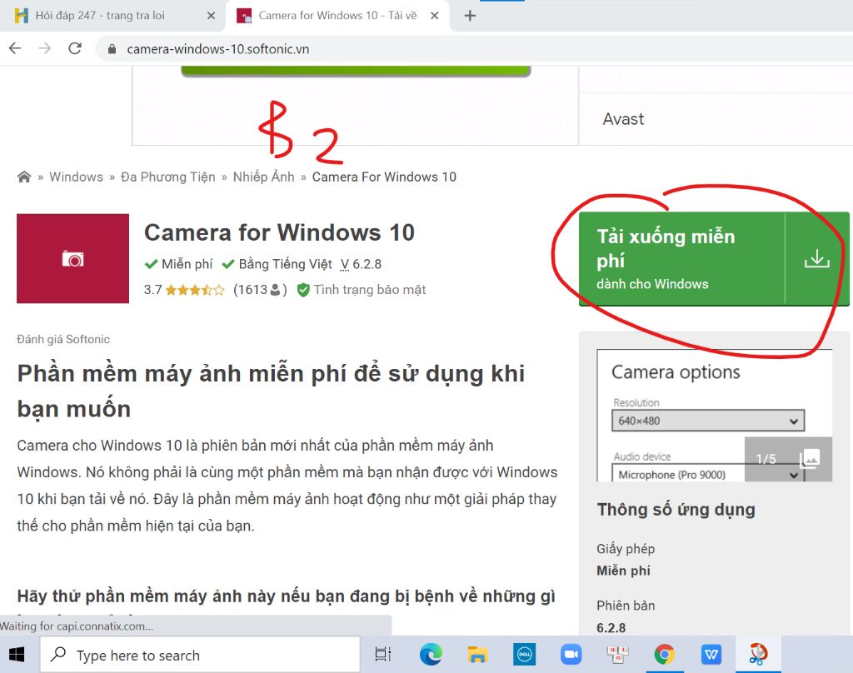Open the Nhiếp Ảnh breadcrumb link
Screen dimensions: 853x673
[x=264, y=177]
